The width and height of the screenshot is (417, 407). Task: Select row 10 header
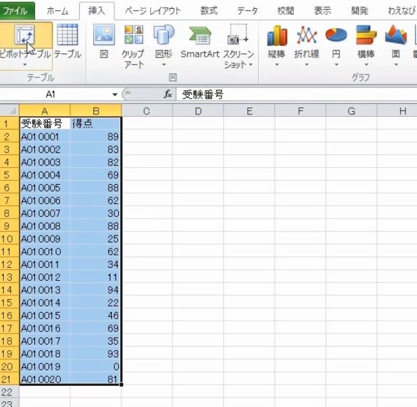pyautogui.click(x=10, y=239)
